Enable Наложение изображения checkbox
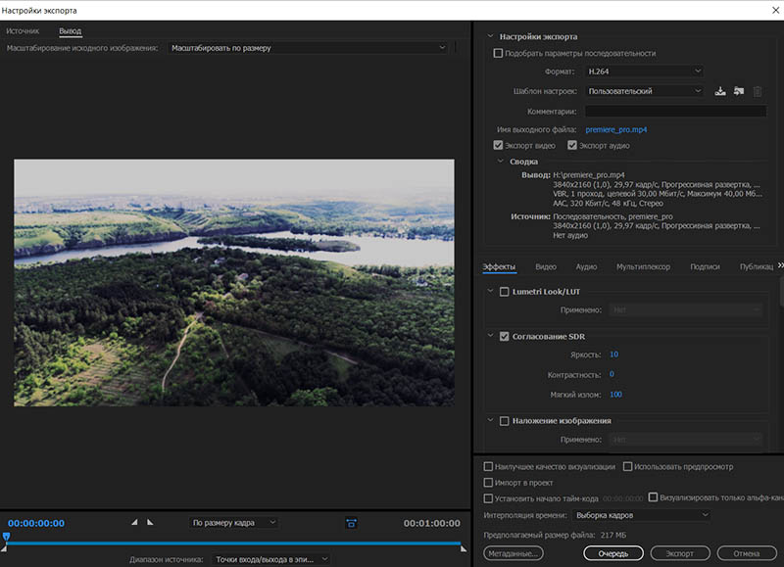 tap(505, 421)
